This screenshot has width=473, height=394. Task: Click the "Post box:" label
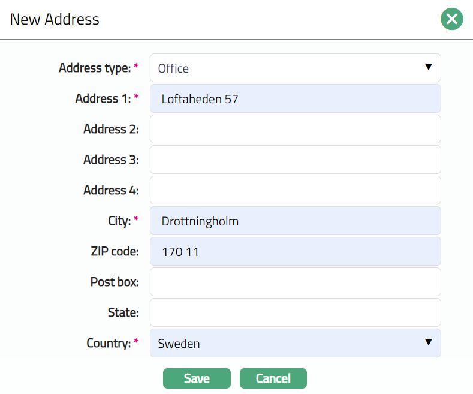click(115, 282)
